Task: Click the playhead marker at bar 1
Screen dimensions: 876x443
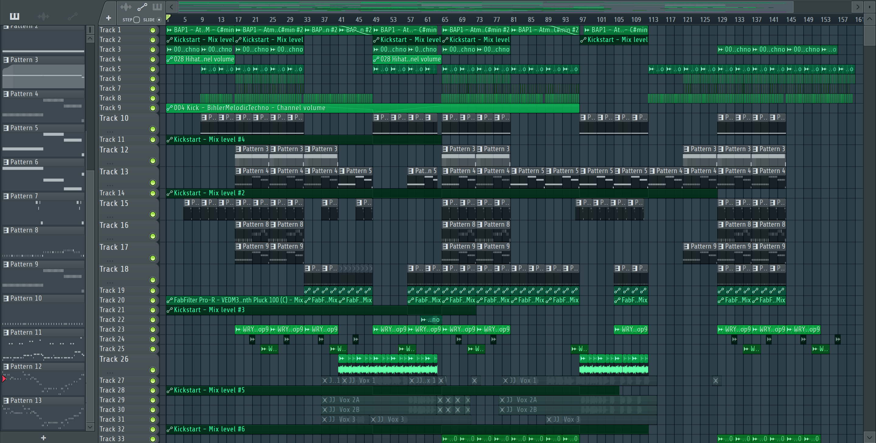Action: click(x=168, y=18)
